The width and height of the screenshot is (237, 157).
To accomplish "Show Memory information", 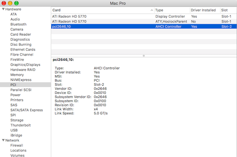I will click(x=17, y=75).
